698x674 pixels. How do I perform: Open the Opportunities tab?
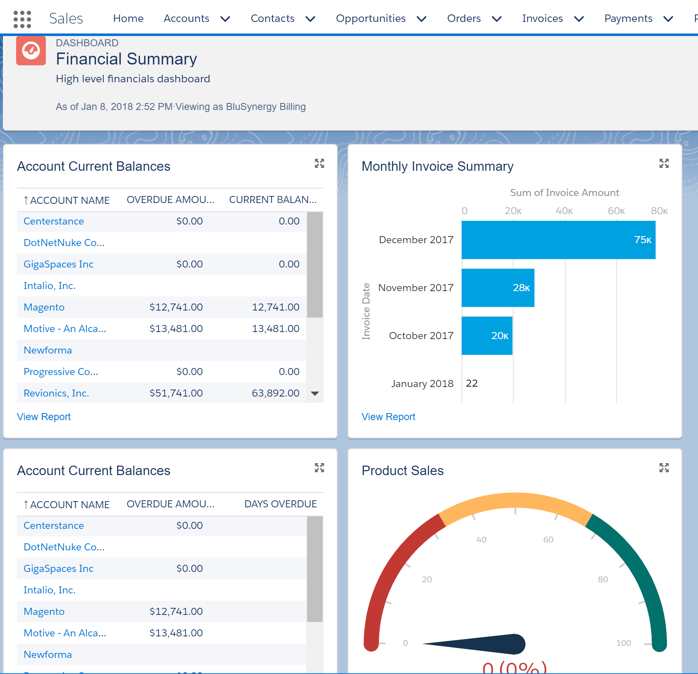(371, 19)
